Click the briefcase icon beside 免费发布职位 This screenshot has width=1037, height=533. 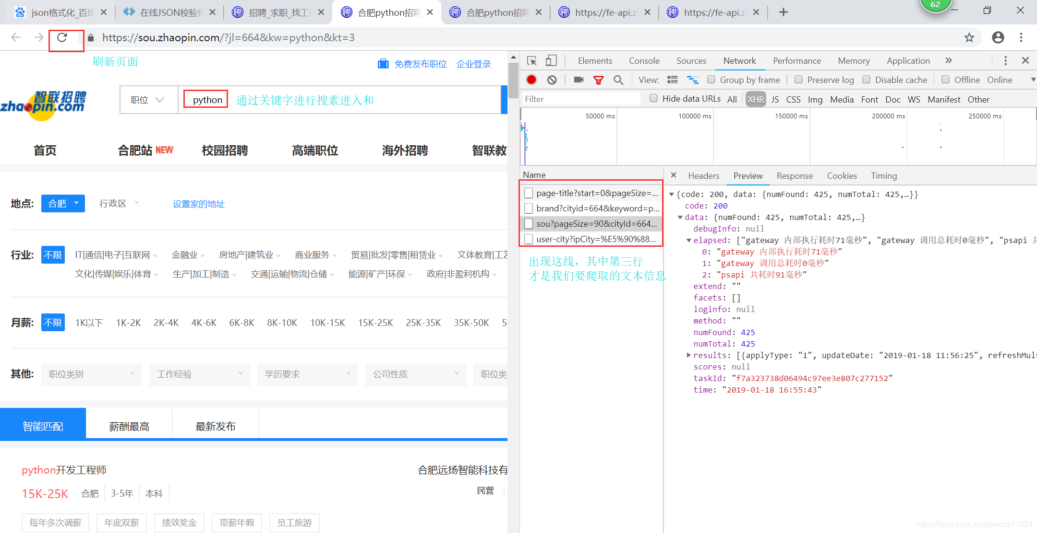[383, 64]
